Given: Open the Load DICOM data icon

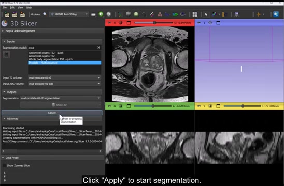Looking at the screenshot, I should click(x=15, y=14).
